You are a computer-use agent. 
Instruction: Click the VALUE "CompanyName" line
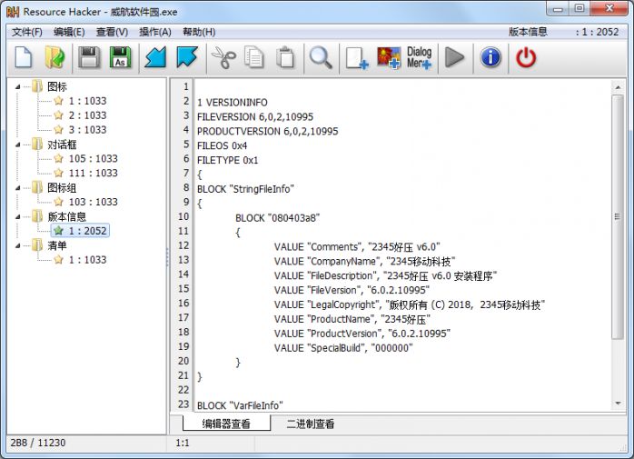pyautogui.click(x=365, y=262)
